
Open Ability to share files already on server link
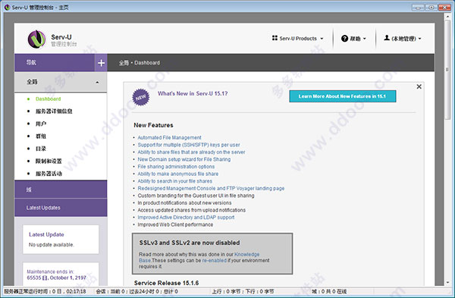[191, 152]
